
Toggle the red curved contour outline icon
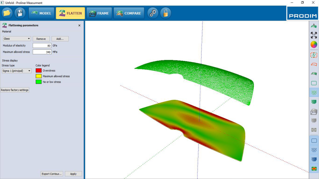[314, 64]
